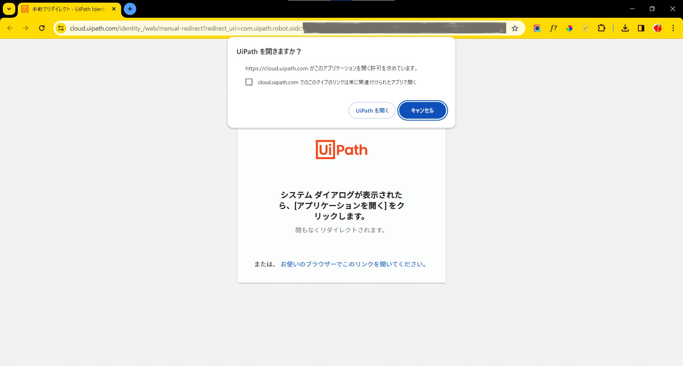Enable always open links in associated app
Screen dimensions: 683x366
pos(249,82)
